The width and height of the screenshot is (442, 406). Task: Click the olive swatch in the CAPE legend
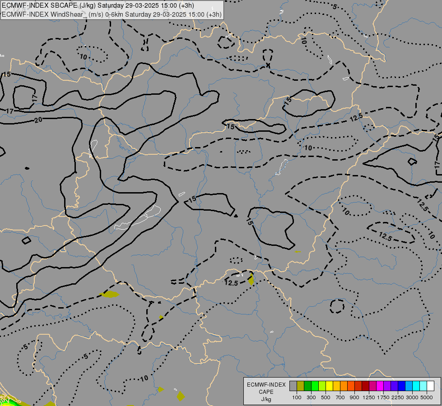301,386
